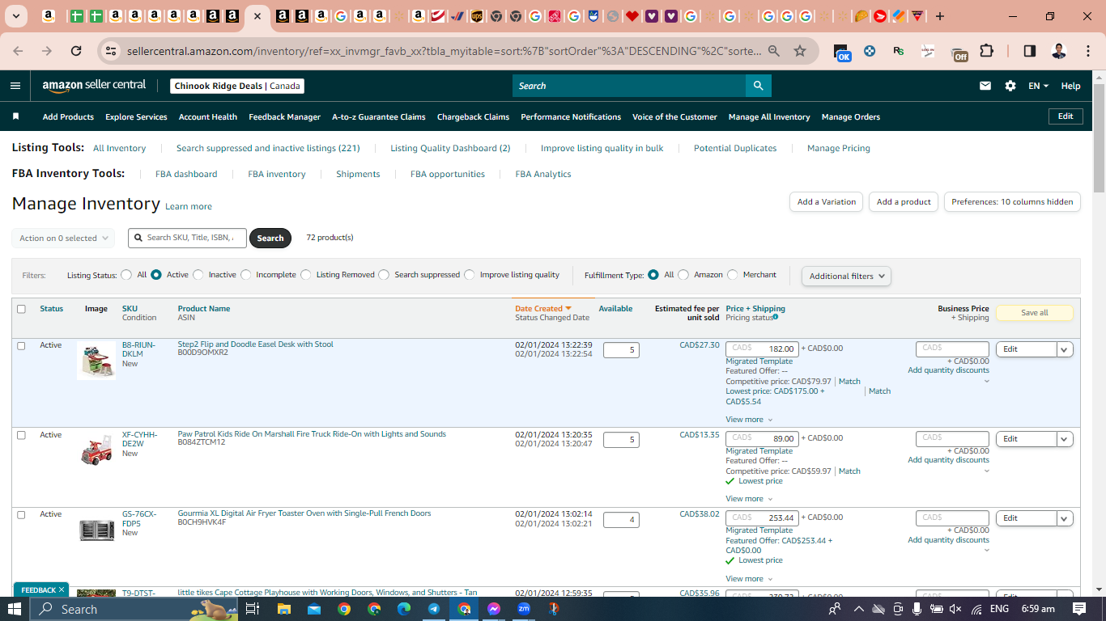This screenshot has width=1106, height=621.
Task: Open the Chrome extensions puzzle icon
Action: [x=986, y=51]
